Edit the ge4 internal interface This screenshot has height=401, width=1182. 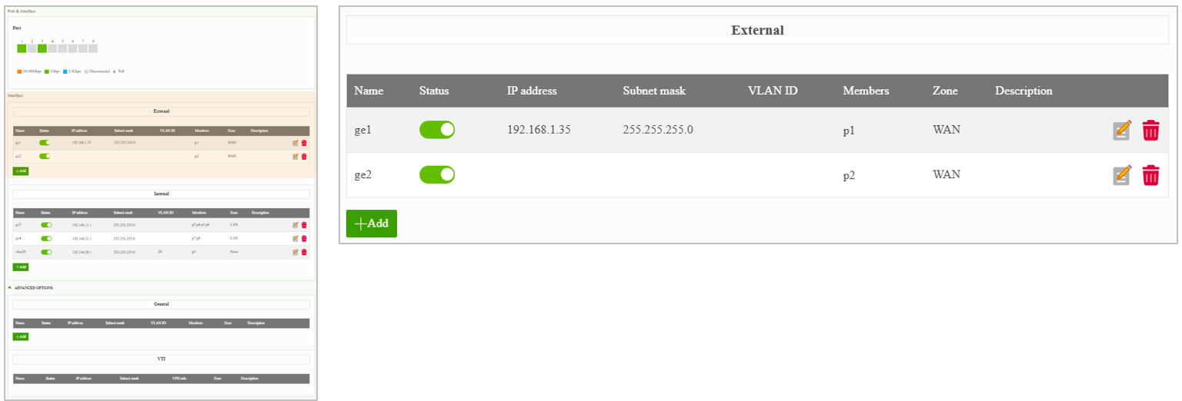pos(295,238)
